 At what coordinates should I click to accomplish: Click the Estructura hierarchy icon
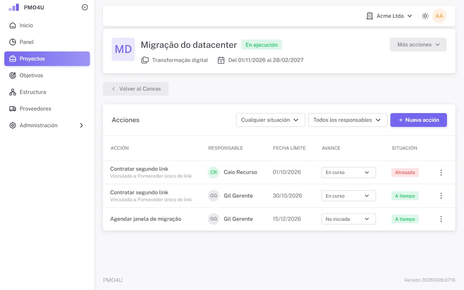point(13,92)
